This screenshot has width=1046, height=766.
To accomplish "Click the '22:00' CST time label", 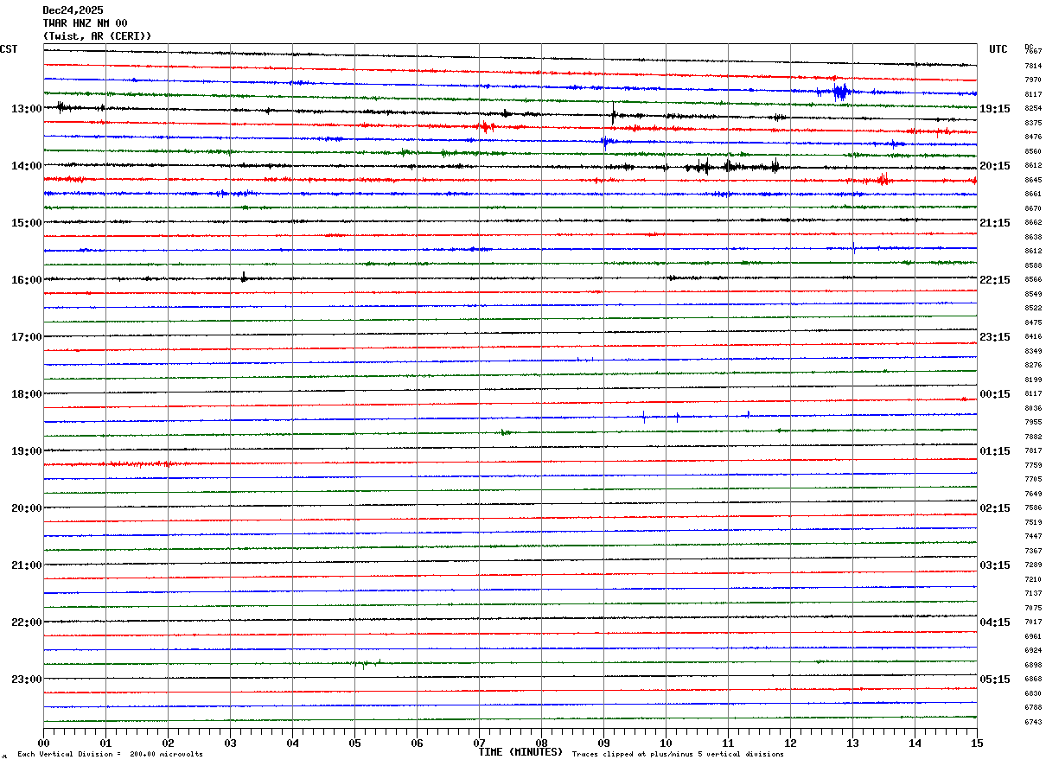I will 27,622.
